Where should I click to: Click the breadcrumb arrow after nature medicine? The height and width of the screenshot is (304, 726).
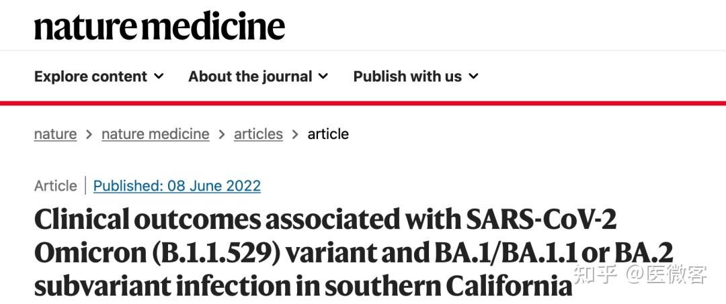coord(222,135)
